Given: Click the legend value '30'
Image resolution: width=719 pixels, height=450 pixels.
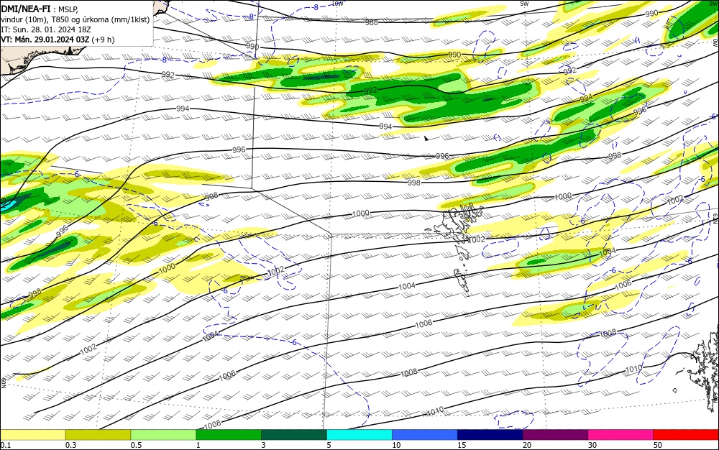Looking at the screenshot, I should (x=592, y=445).
